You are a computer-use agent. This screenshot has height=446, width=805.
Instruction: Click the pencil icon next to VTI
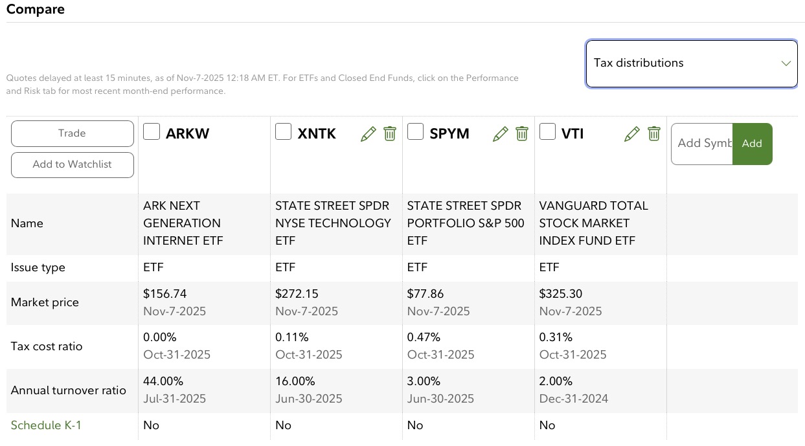(632, 134)
